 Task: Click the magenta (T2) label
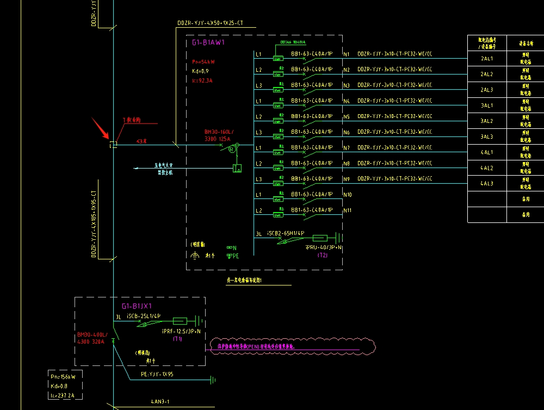(x=322, y=255)
